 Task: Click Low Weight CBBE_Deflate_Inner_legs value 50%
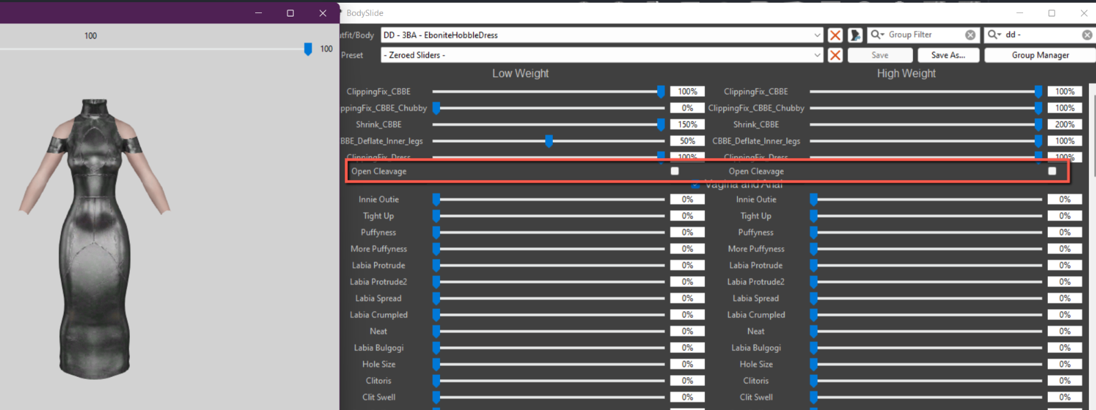point(688,141)
